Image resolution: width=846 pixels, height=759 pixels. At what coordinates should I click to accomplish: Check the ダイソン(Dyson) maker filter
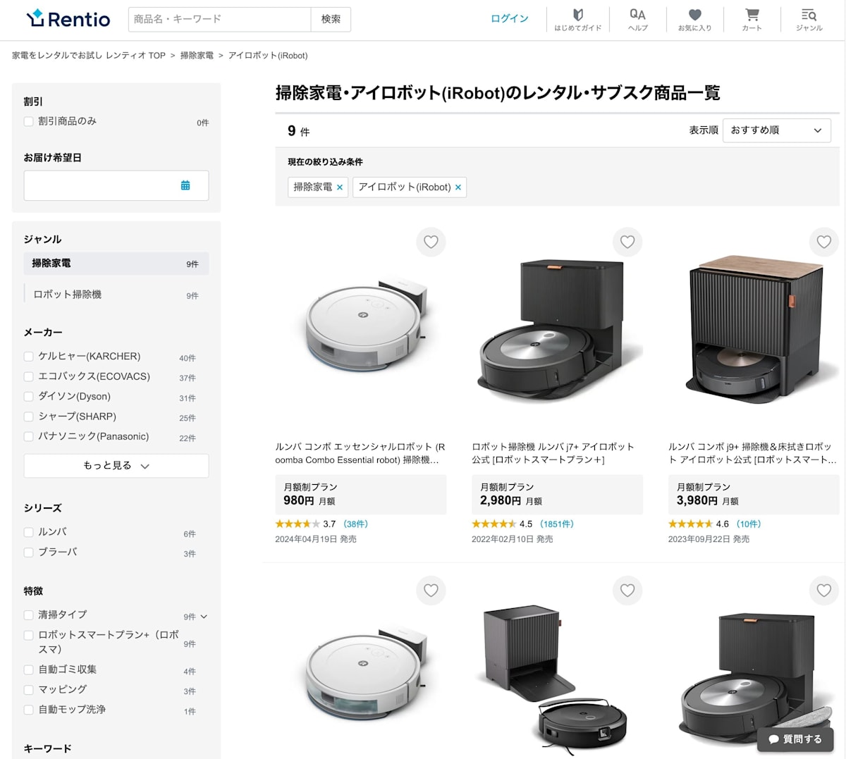(29, 397)
